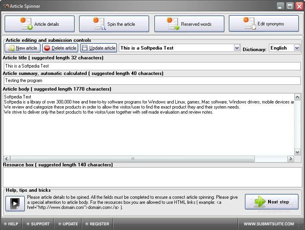Open the Edit synonyms step
The height and width of the screenshot is (230, 305).
point(264,24)
